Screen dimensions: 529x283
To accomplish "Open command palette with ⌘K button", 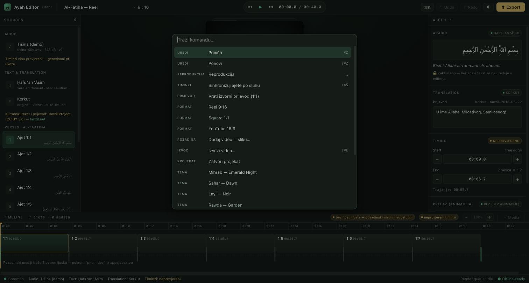I will pos(427,7).
